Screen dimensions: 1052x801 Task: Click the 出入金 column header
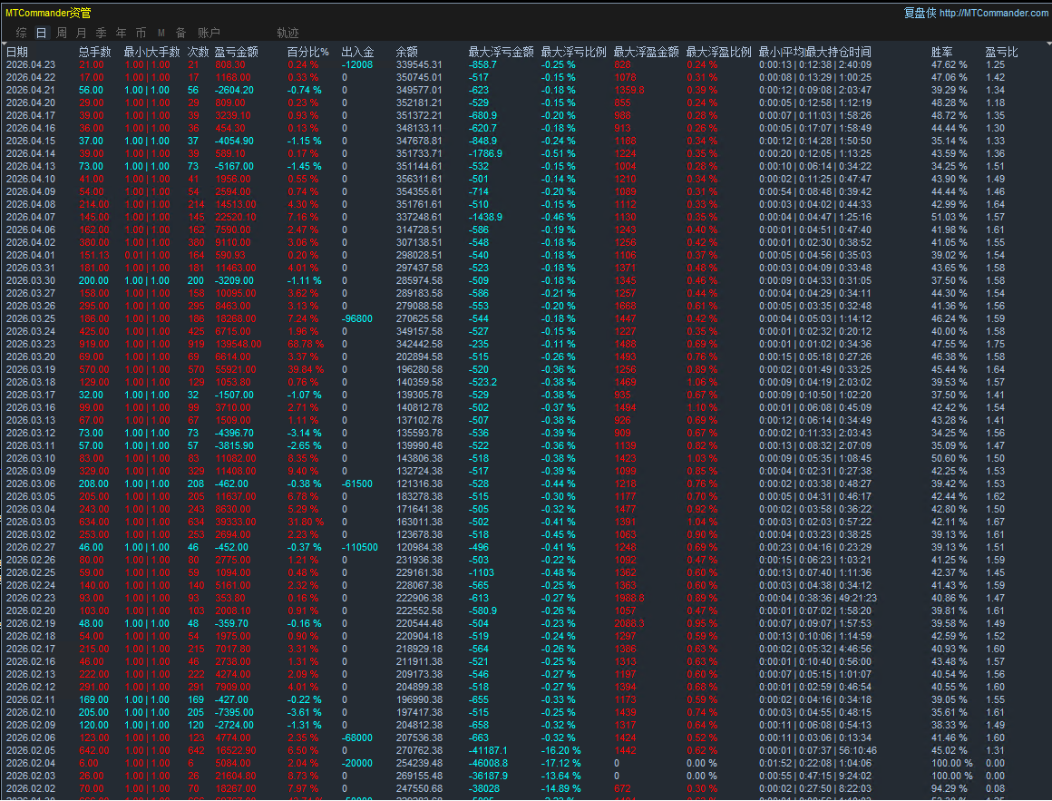tap(357, 52)
